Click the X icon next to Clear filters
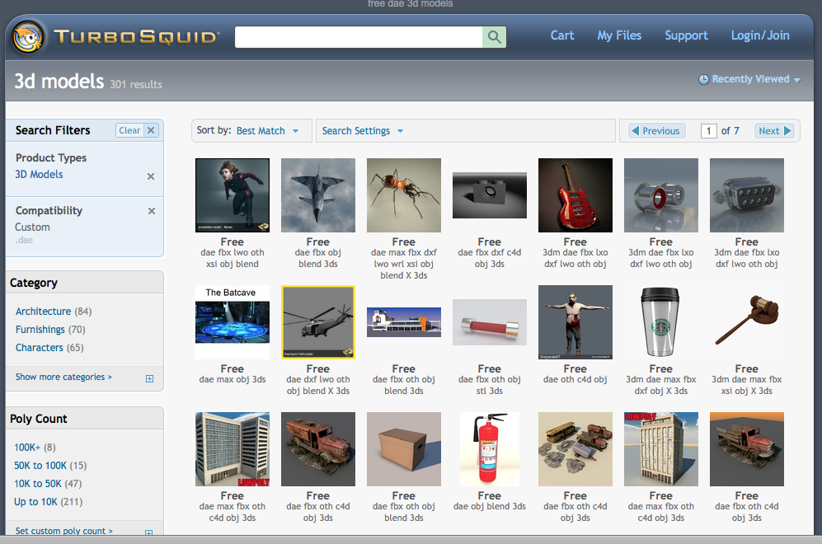This screenshot has width=822, height=544. pos(150,129)
